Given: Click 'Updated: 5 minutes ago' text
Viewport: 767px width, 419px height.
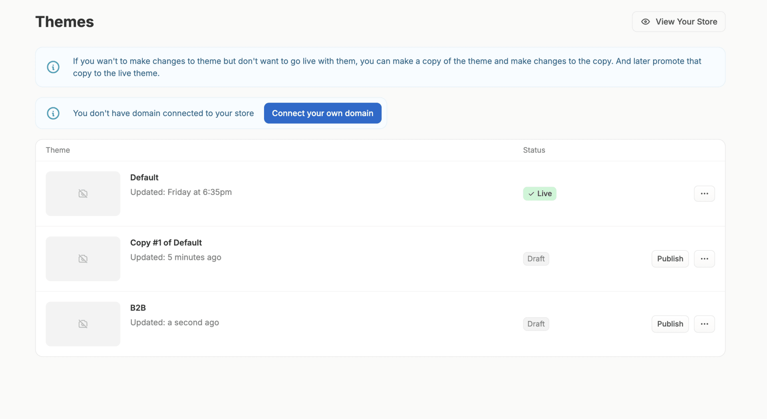Looking at the screenshot, I should (x=176, y=258).
